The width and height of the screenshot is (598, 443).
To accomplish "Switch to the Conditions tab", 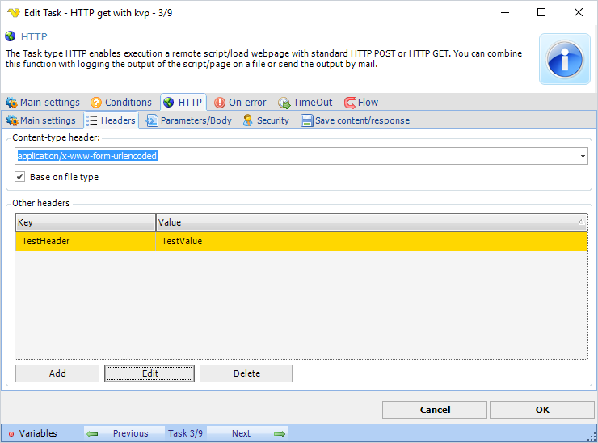I will tap(121, 103).
